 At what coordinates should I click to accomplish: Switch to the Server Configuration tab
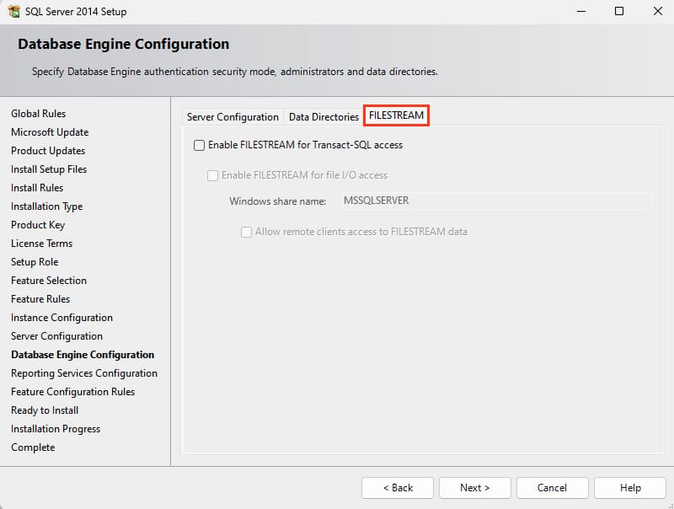pos(233,117)
